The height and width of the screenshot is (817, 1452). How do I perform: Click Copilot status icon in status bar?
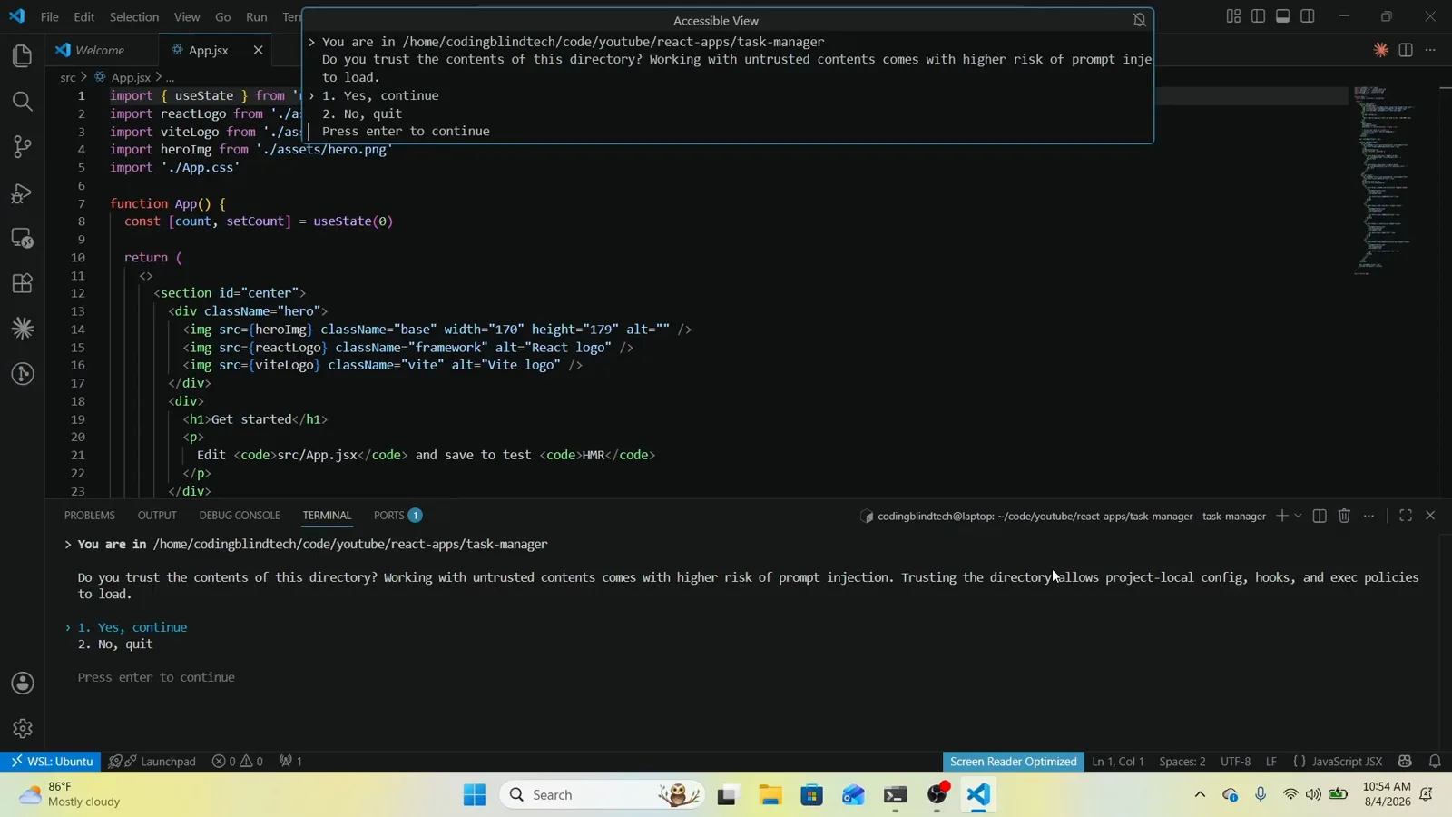1405,762
